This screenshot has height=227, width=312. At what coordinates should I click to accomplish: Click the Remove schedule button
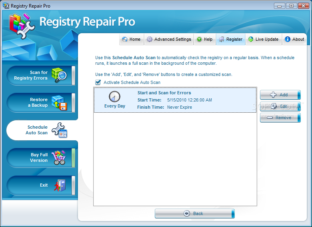pyautogui.click(x=280, y=117)
